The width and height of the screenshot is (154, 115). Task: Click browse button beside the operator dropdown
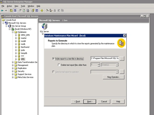[122, 72]
